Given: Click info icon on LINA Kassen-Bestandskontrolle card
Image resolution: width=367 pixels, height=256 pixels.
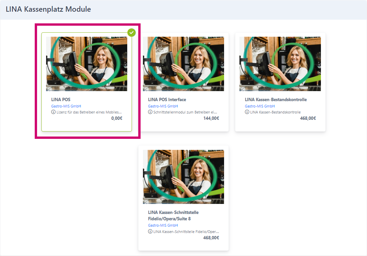Looking at the screenshot, I should click(x=247, y=112).
